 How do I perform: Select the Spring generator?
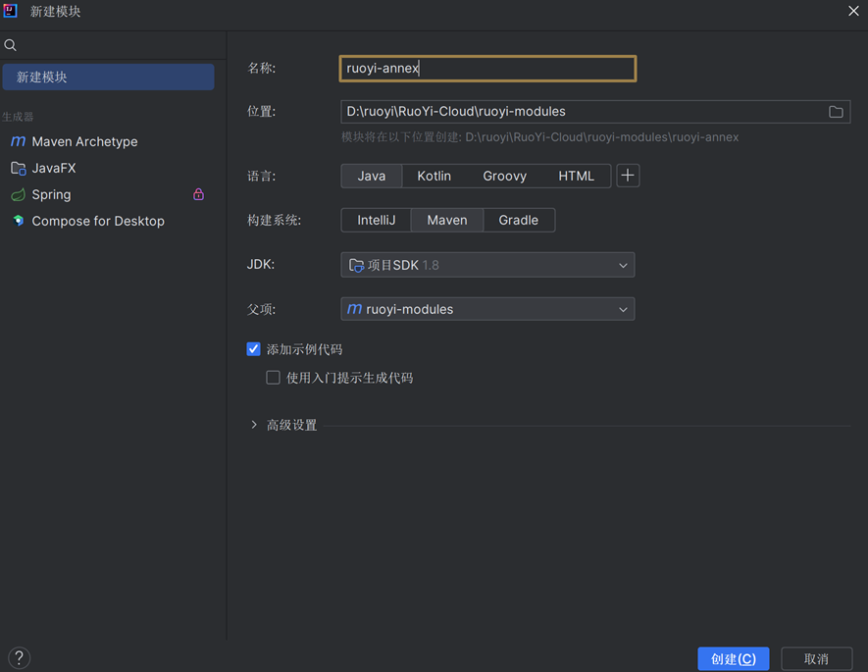pos(51,194)
